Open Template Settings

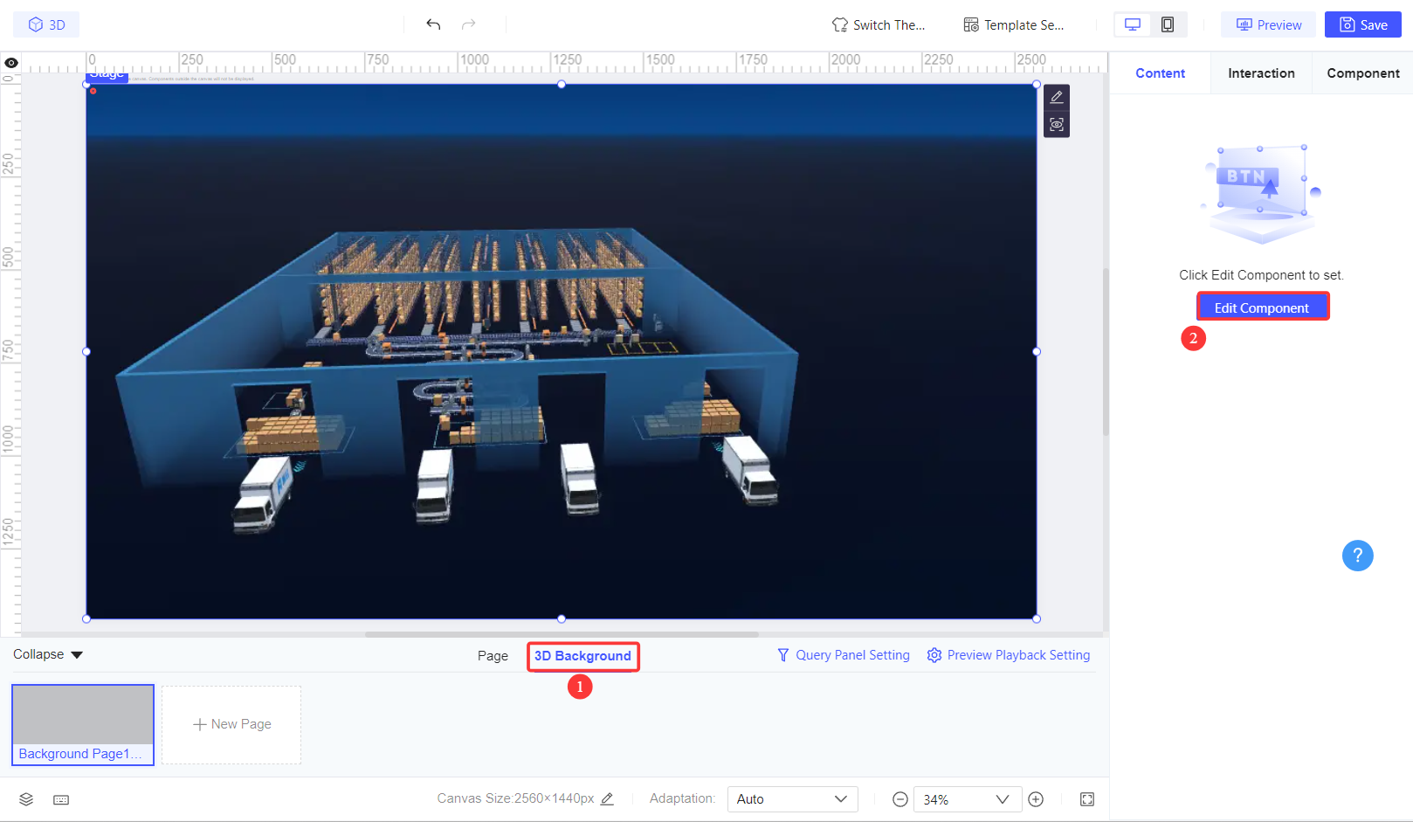coord(1014,24)
